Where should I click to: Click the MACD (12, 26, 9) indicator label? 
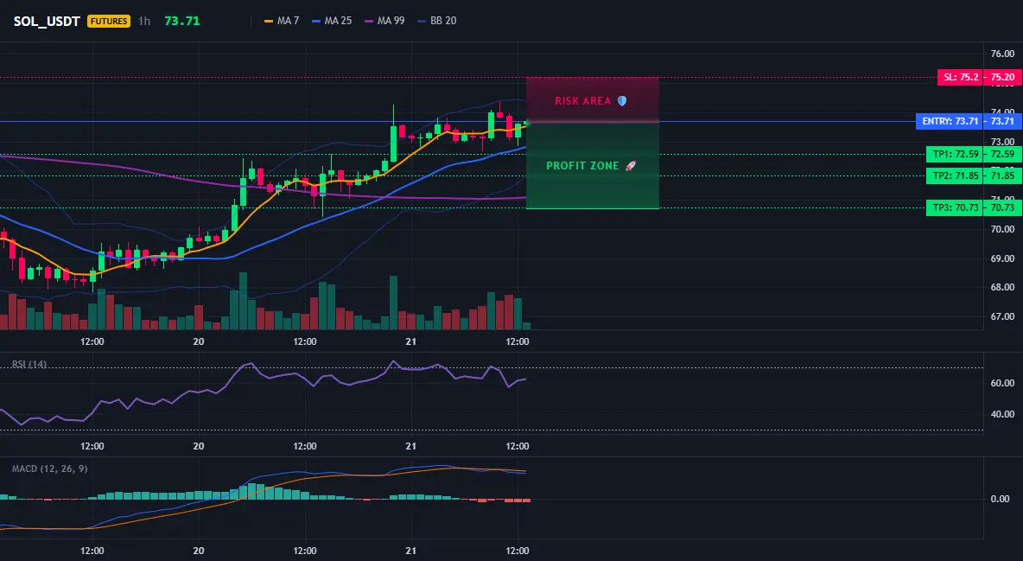[x=49, y=469]
